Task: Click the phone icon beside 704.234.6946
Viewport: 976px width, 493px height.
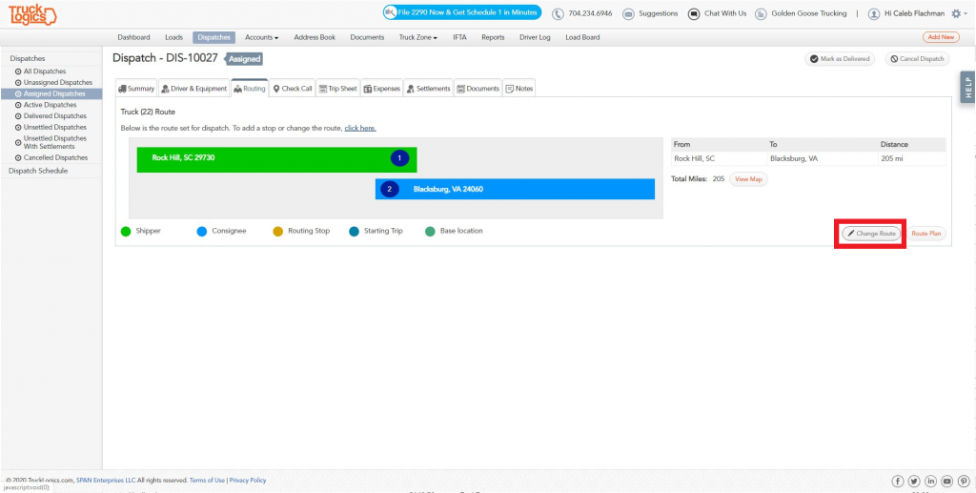Action: [558, 13]
